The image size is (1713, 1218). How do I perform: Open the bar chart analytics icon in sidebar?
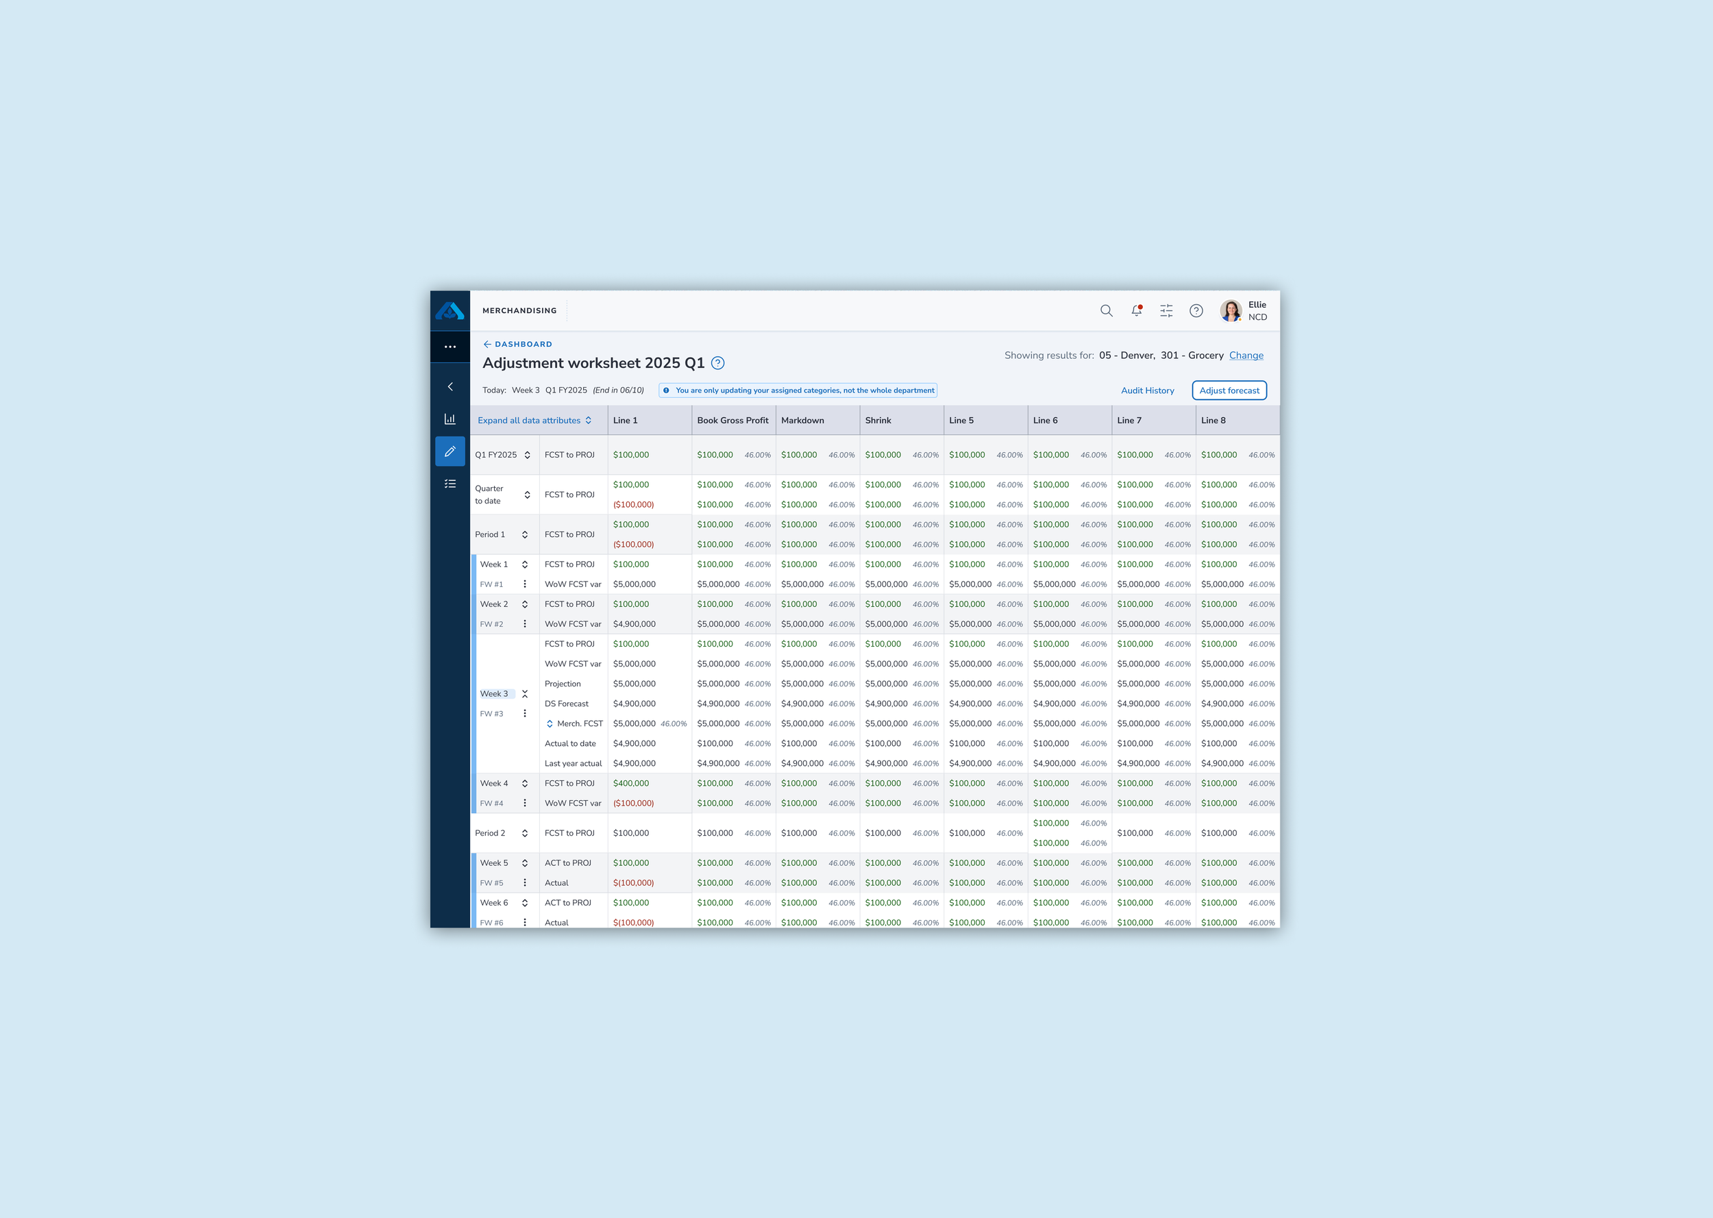[450, 419]
